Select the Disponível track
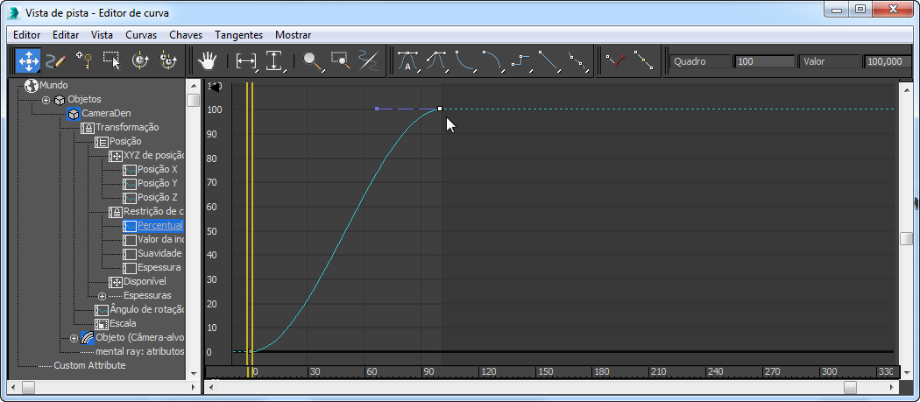This screenshot has width=920, height=402. (x=145, y=282)
